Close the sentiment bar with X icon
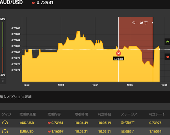 (x=3, y=81)
